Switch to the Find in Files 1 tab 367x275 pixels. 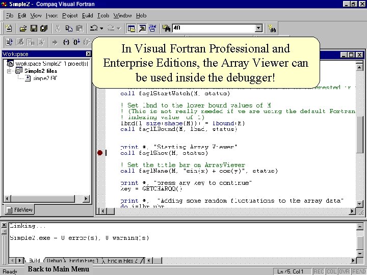click(x=84, y=261)
